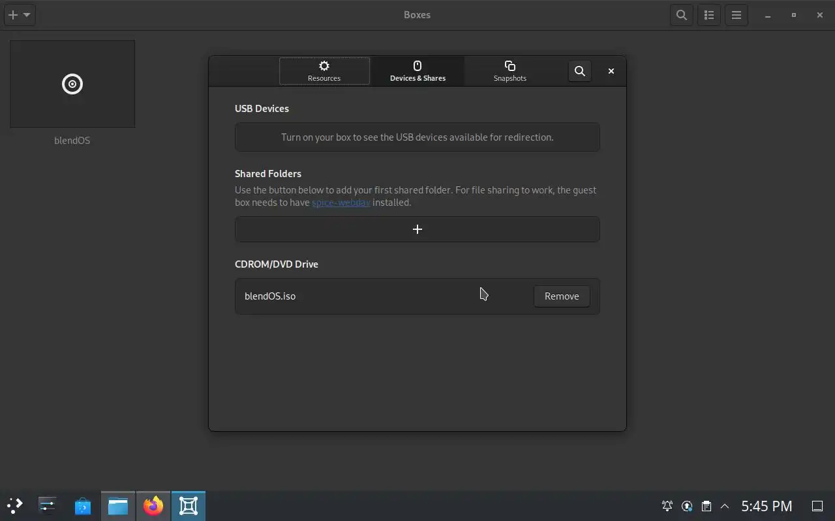The image size is (835, 521).
Task: Open the application launcher in taskbar
Action: [x=14, y=506]
